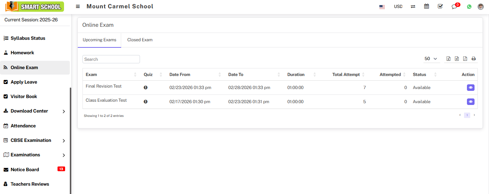The width and height of the screenshot is (489, 194).
Task: Open the task checklist icon in header
Action: pos(440,7)
